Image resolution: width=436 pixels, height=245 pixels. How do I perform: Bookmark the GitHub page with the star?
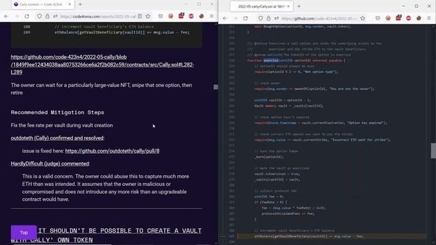tap(362, 18)
